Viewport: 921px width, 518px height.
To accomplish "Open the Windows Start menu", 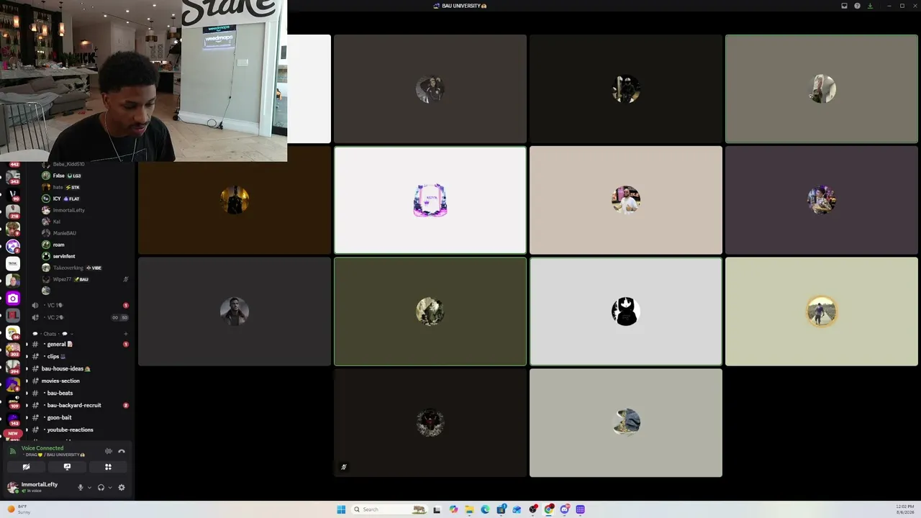I will (x=341, y=509).
